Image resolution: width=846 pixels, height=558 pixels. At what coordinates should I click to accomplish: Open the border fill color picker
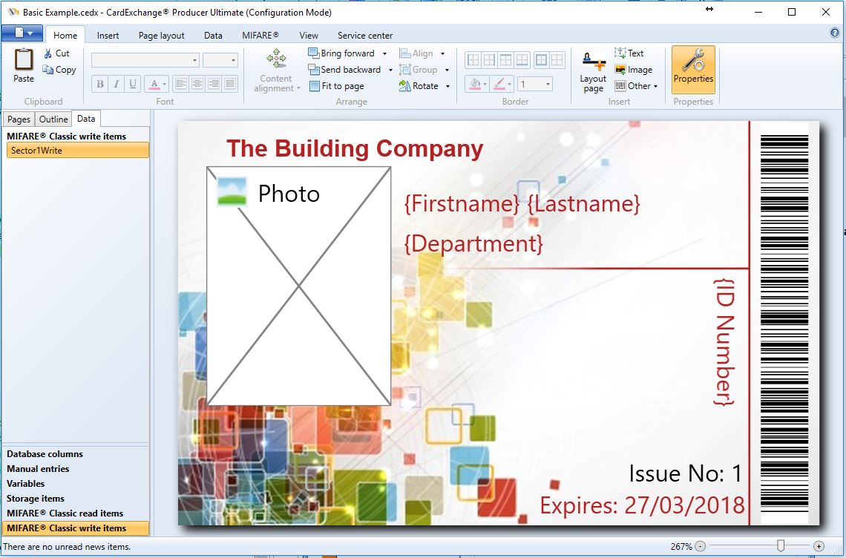(x=477, y=84)
